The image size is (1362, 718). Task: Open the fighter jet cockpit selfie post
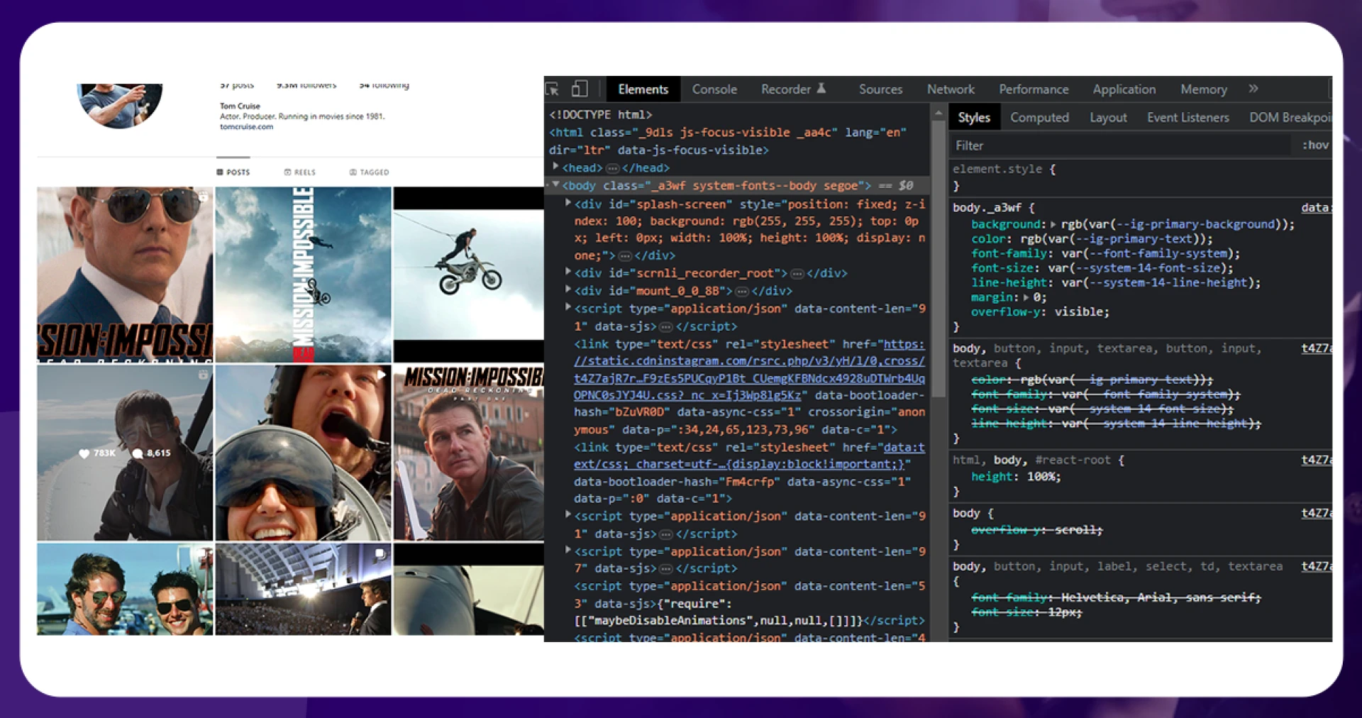coord(303,453)
